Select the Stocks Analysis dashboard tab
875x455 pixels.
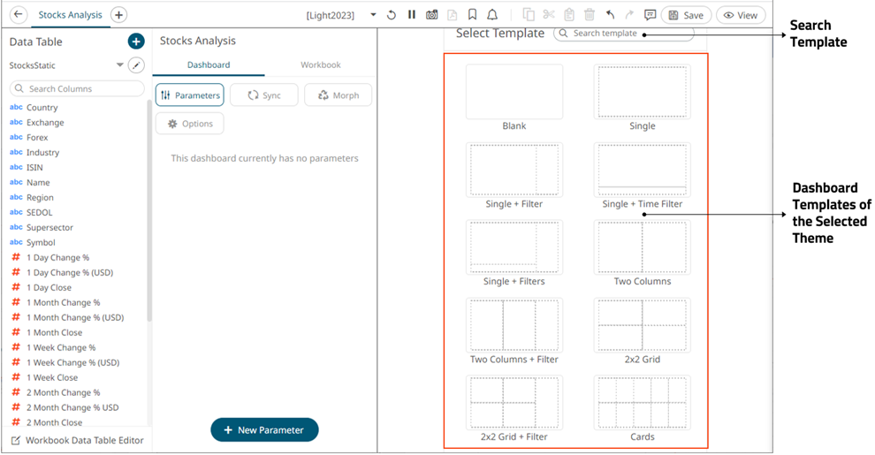71,15
